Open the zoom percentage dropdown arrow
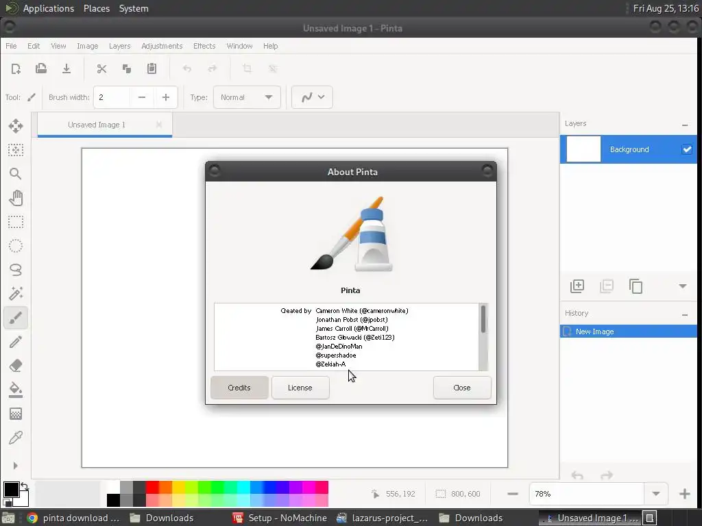702x526 pixels. coord(656,494)
